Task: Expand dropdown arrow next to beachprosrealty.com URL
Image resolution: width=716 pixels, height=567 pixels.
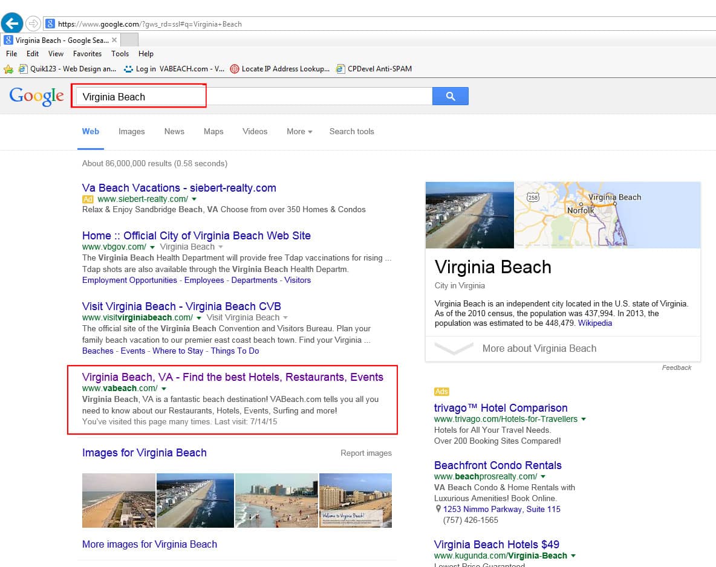Action: [x=543, y=476]
